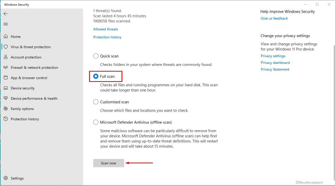Open the Privacy Statement link
This screenshot has height=186, width=335.
(x=275, y=69)
